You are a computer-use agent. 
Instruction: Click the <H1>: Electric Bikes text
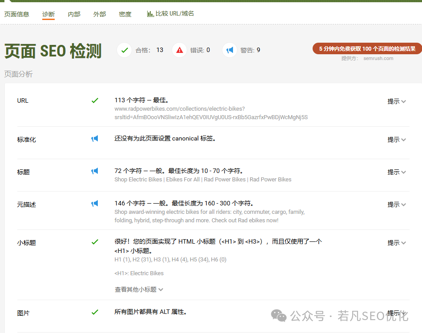(x=139, y=273)
